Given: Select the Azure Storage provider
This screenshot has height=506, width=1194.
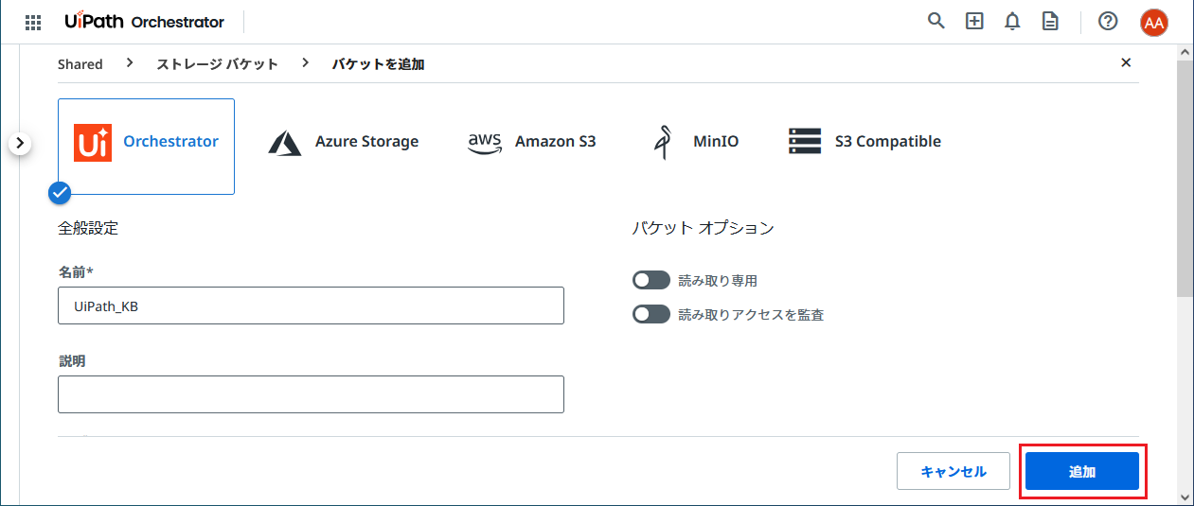Looking at the screenshot, I should point(344,142).
